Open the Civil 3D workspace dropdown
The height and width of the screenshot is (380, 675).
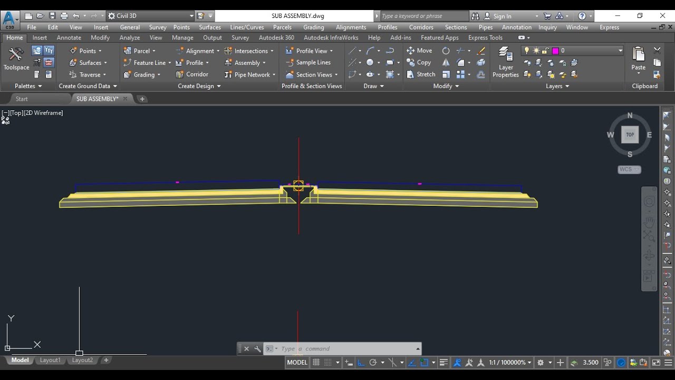(150, 16)
